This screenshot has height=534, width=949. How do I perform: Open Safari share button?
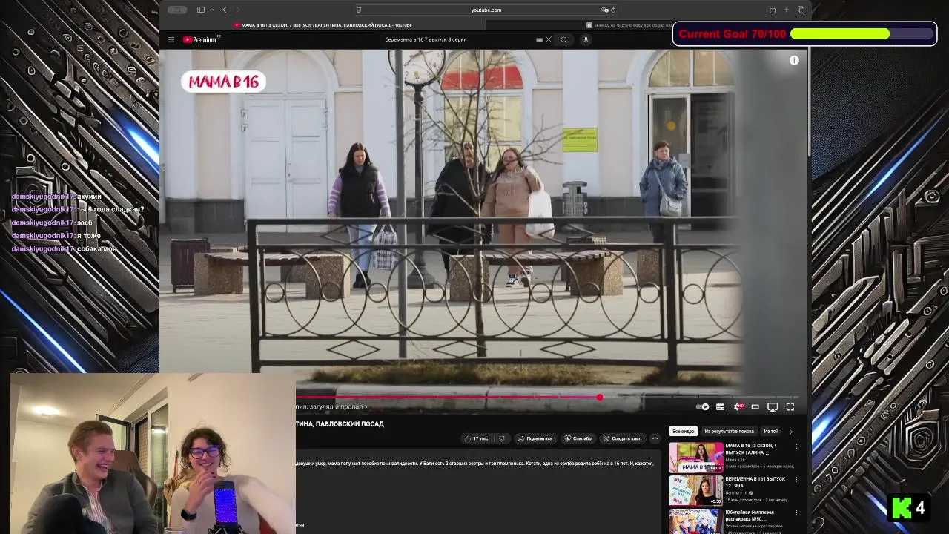click(773, 10)
